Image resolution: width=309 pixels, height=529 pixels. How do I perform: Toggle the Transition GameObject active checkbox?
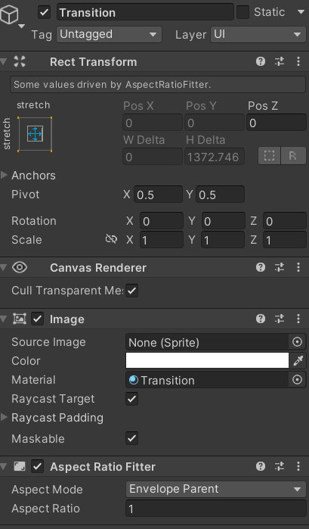click(x=44, y=12)
